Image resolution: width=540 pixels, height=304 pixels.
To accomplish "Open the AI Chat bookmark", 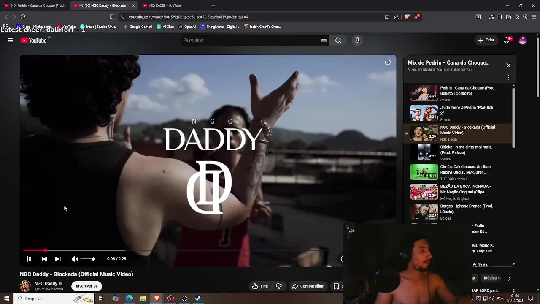I will tap(165, 27).
